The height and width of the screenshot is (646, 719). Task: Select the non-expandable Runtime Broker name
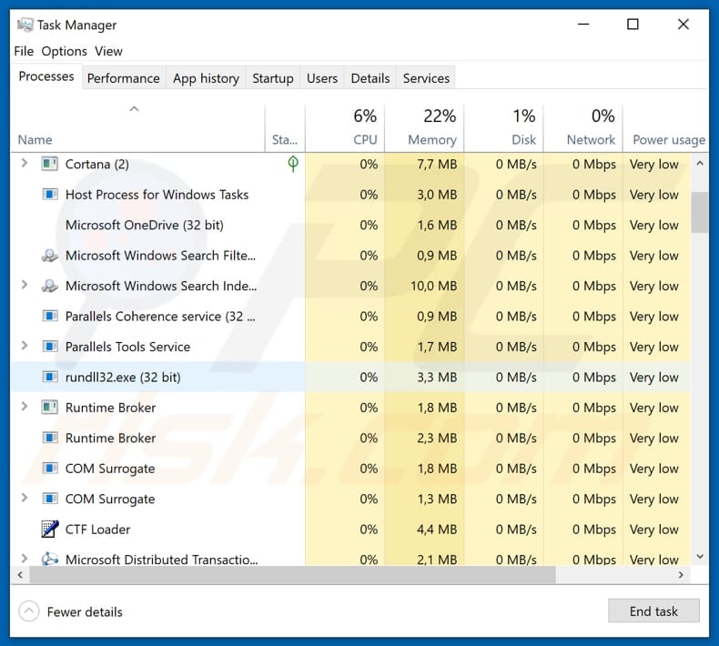110,438
